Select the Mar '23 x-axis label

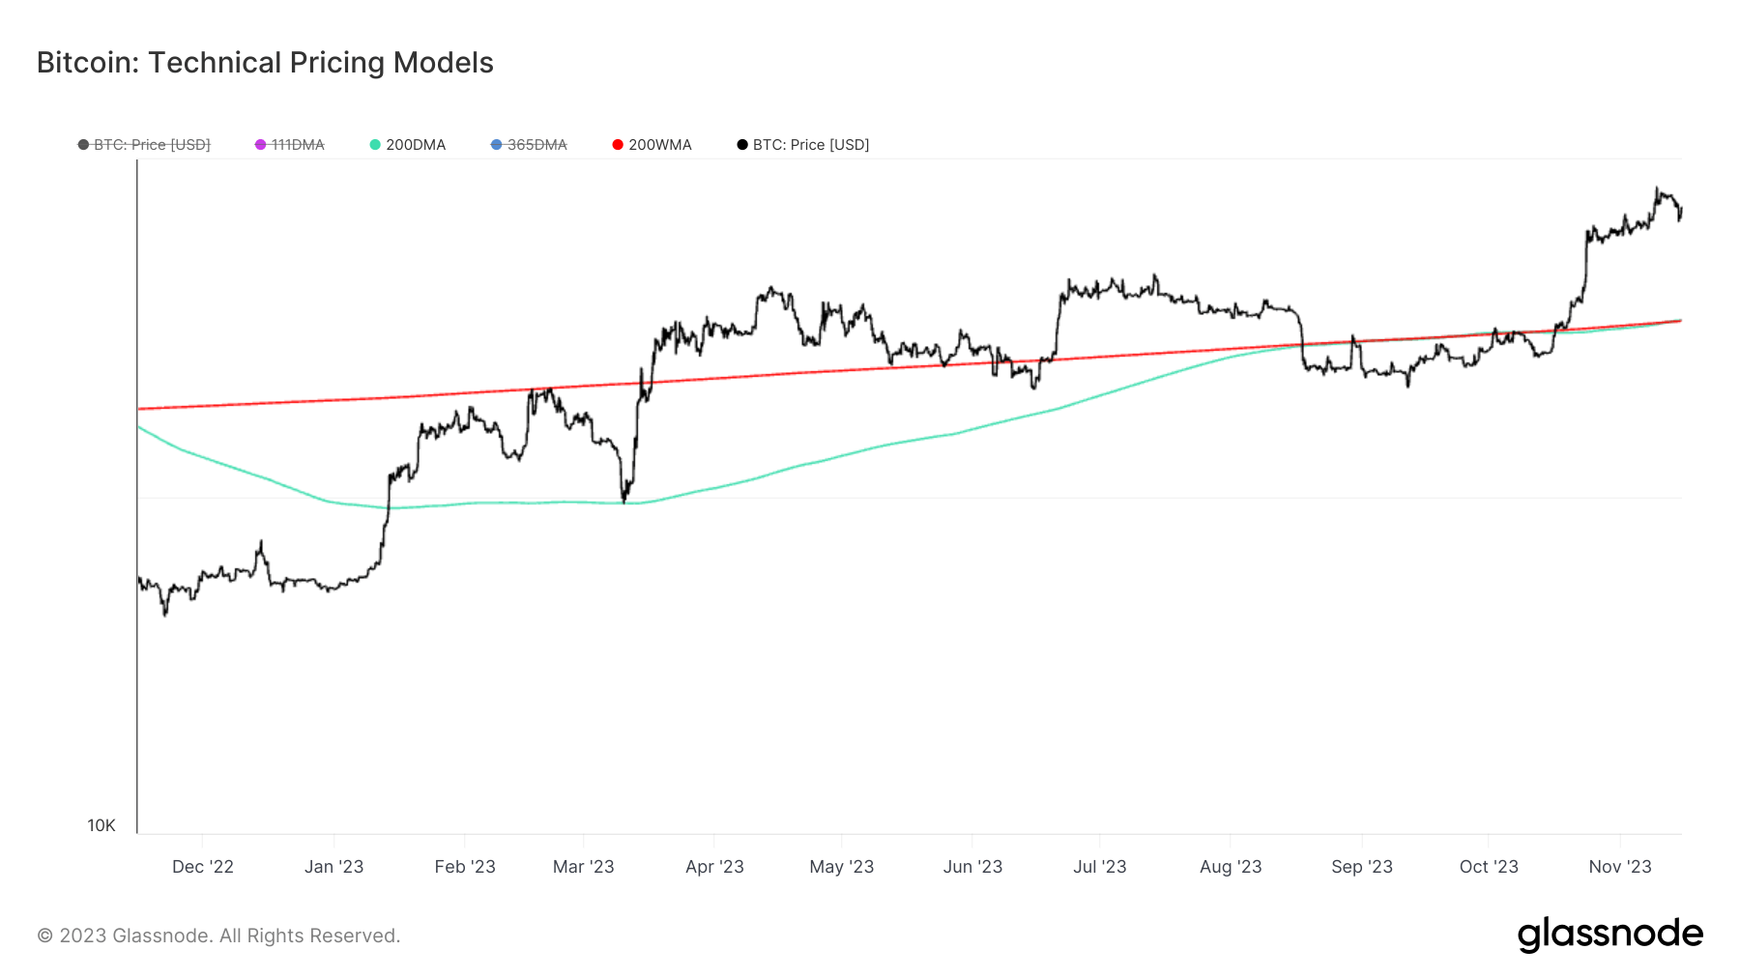(583, 867)
